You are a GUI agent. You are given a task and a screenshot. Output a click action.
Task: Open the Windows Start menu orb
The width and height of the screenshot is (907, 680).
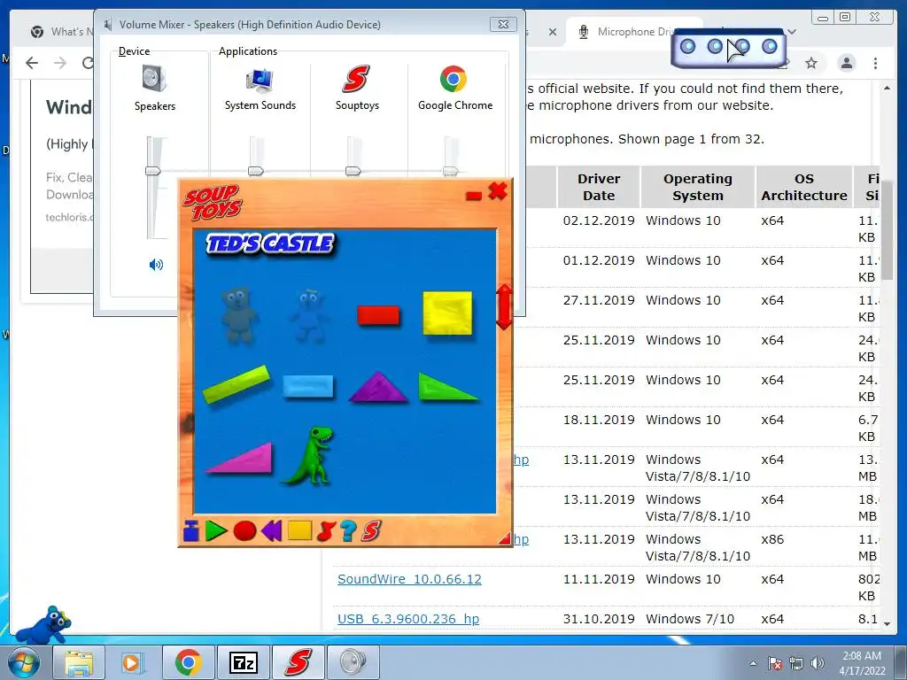coord(24,662)
